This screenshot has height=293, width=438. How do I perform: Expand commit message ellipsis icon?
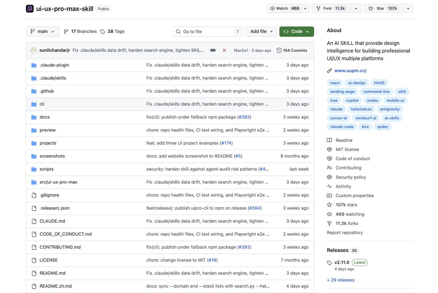(213, 50)
